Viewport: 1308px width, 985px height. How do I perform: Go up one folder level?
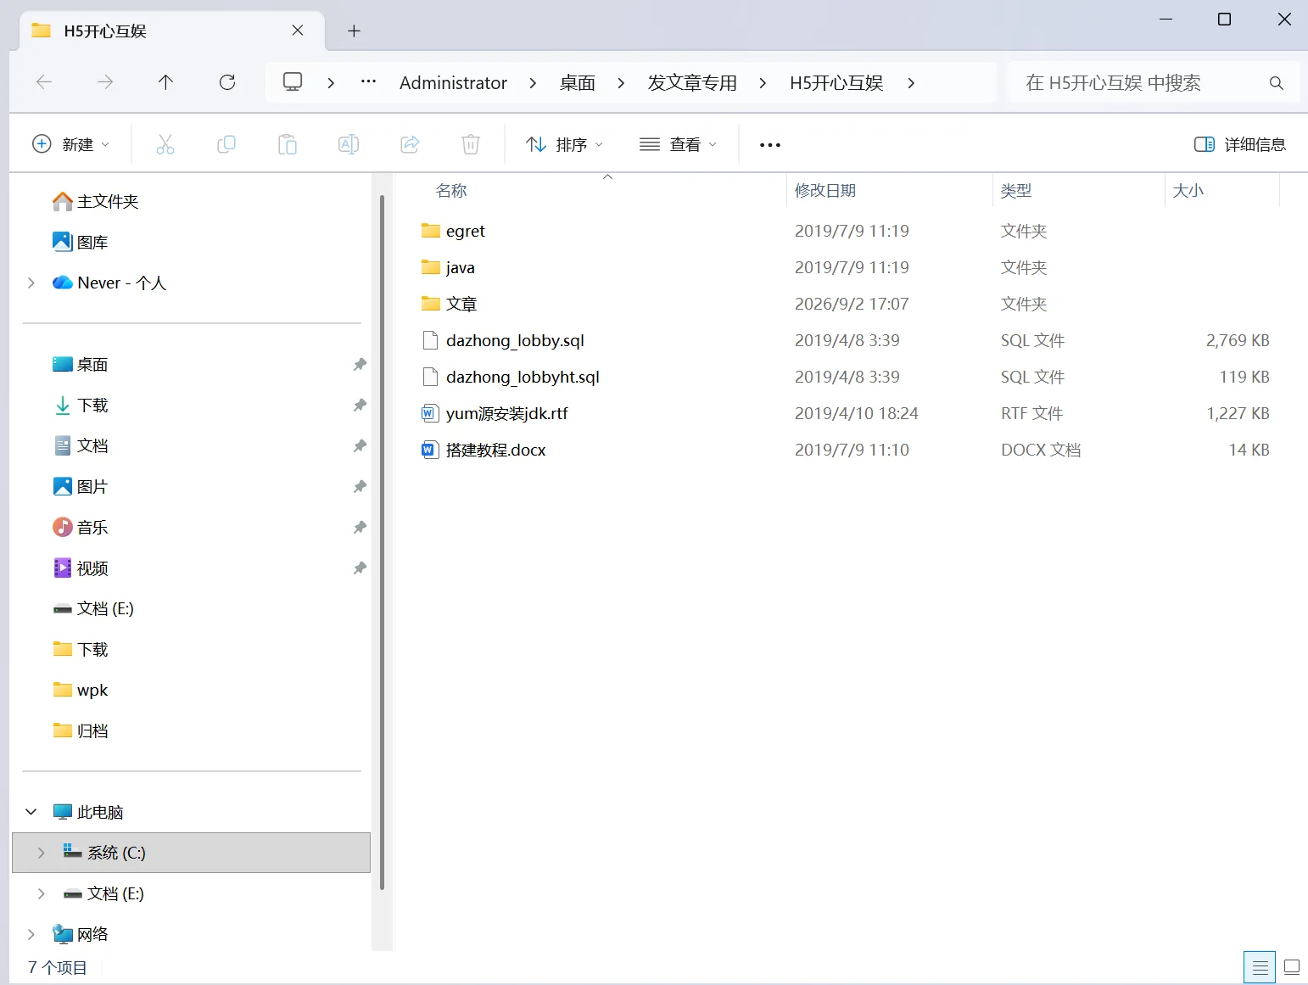[165, 82]
